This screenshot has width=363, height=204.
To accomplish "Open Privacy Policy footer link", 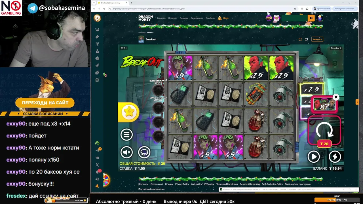I will point(182,184).
